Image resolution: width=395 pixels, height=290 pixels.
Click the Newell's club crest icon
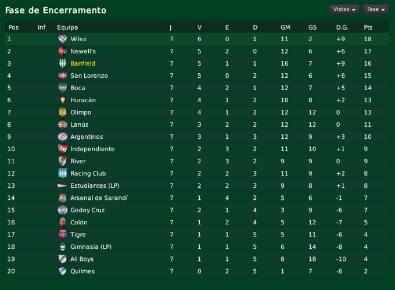pos(63,51)
